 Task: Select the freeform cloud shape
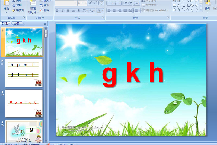pyautogui.click(x=174, y=10)
